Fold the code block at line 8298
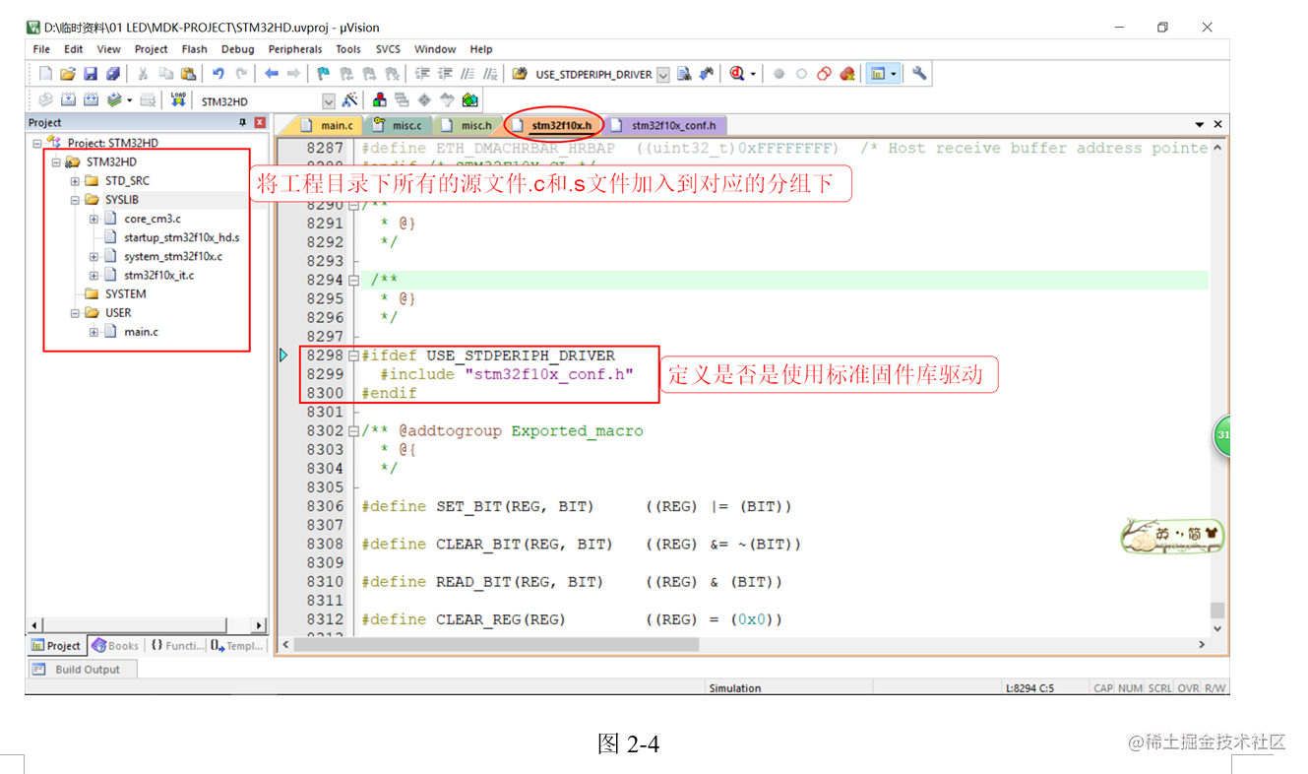Viewport: 1308px width, 774px height. 353,355
